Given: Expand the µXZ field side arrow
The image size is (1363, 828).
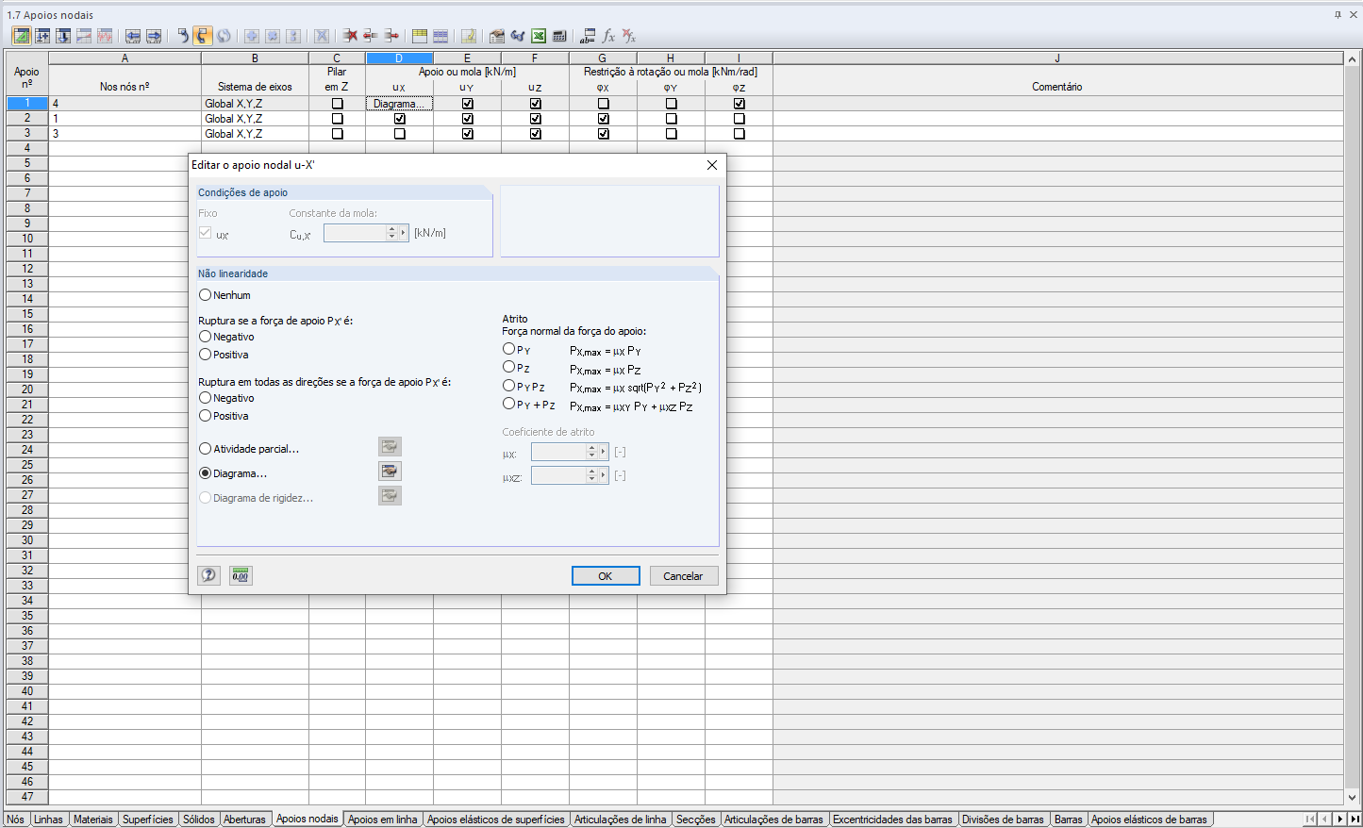Looking at the screenshot, I should coord(604,475).
